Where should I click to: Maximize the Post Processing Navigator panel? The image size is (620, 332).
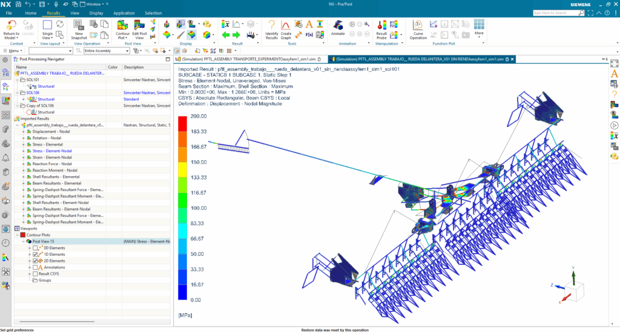coord(168,59)
